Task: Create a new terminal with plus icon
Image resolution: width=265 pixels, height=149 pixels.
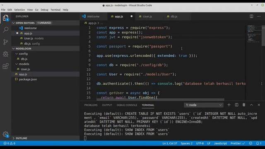Action: click(229, 105)
